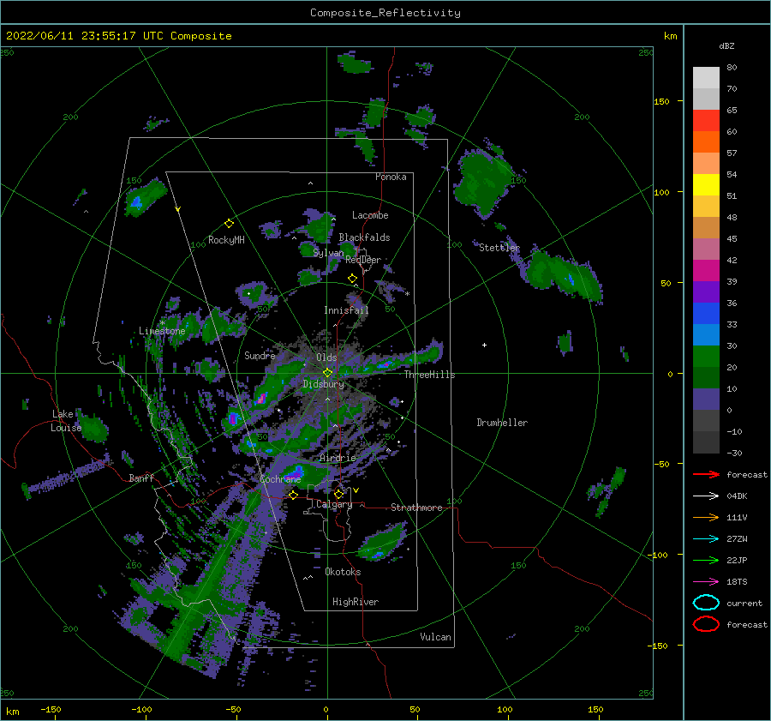The image size is (771, 721).
Task: Click the Lake Louise label
Action: (x=66, y=421)
